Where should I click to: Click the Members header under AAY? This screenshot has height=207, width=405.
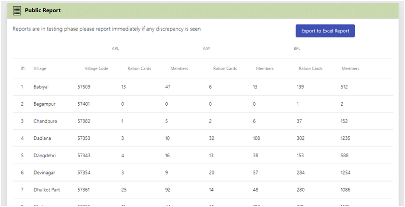(x=265, y=69)
